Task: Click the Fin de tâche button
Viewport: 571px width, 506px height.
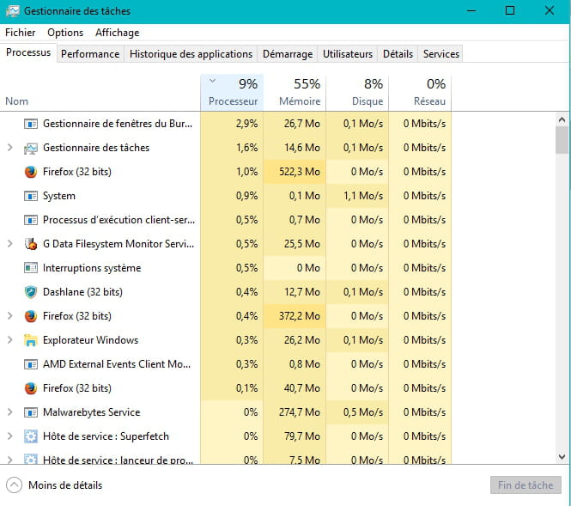Action: (525, 485)
